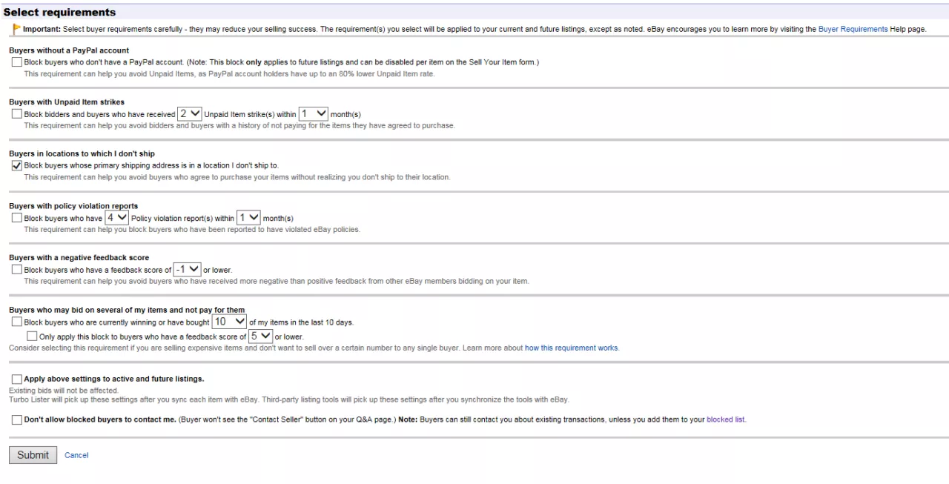Expand the policy violation reports count dropdown

tap(117, 218)
